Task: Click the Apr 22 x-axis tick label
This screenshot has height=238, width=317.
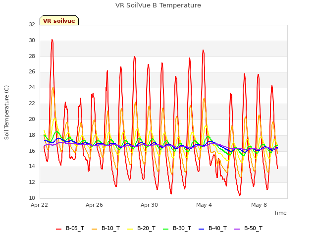Action: pyautogui.click(x=39, y=205)
